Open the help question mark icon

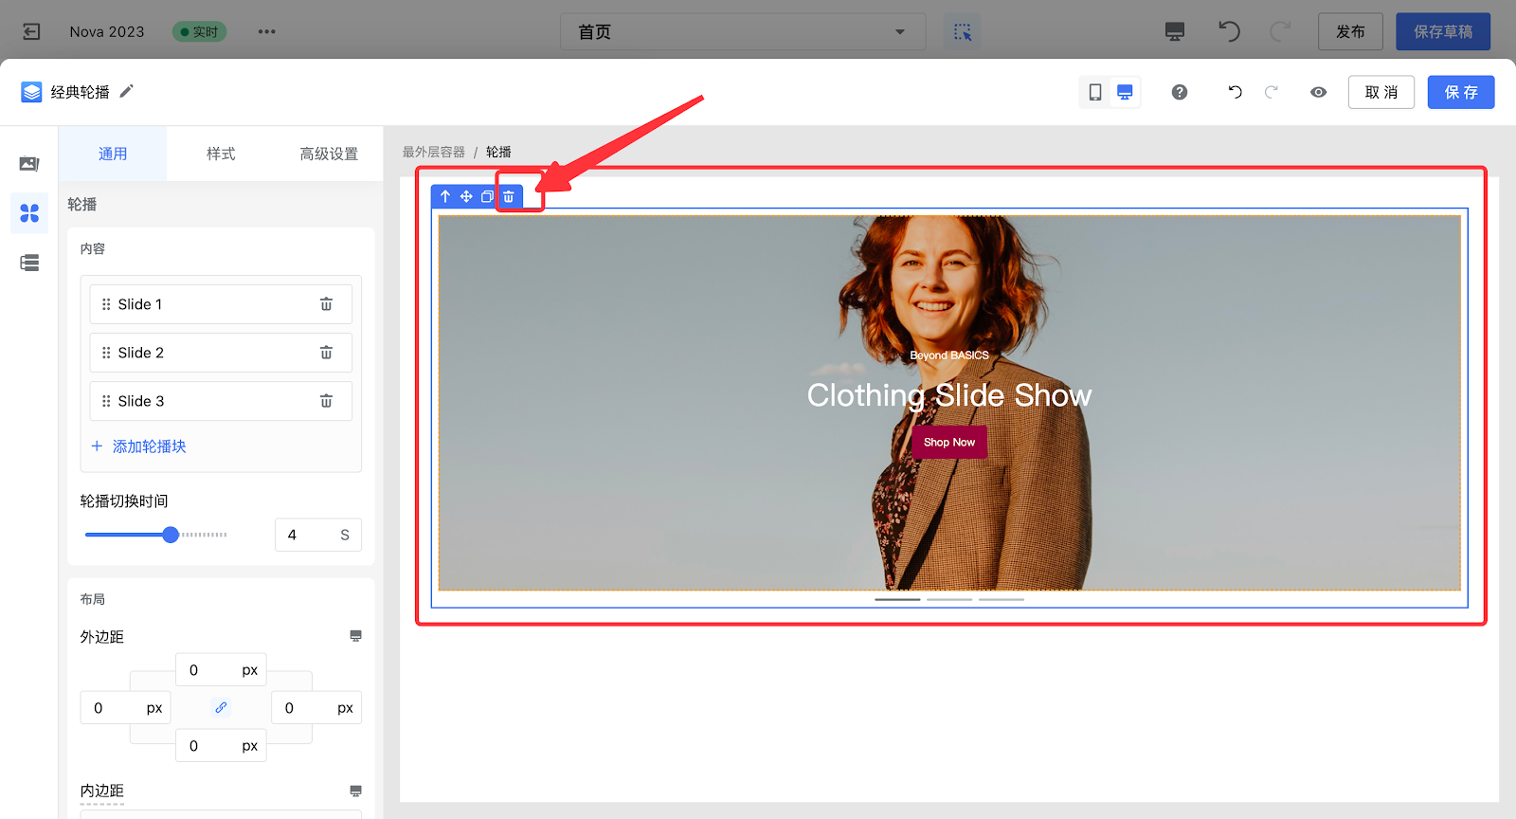(1180, 92)
